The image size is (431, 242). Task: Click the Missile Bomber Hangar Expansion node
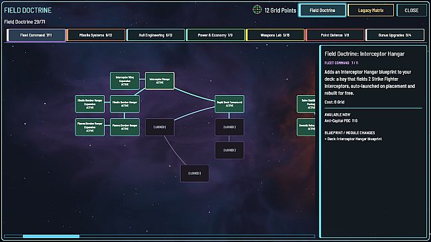89,104
